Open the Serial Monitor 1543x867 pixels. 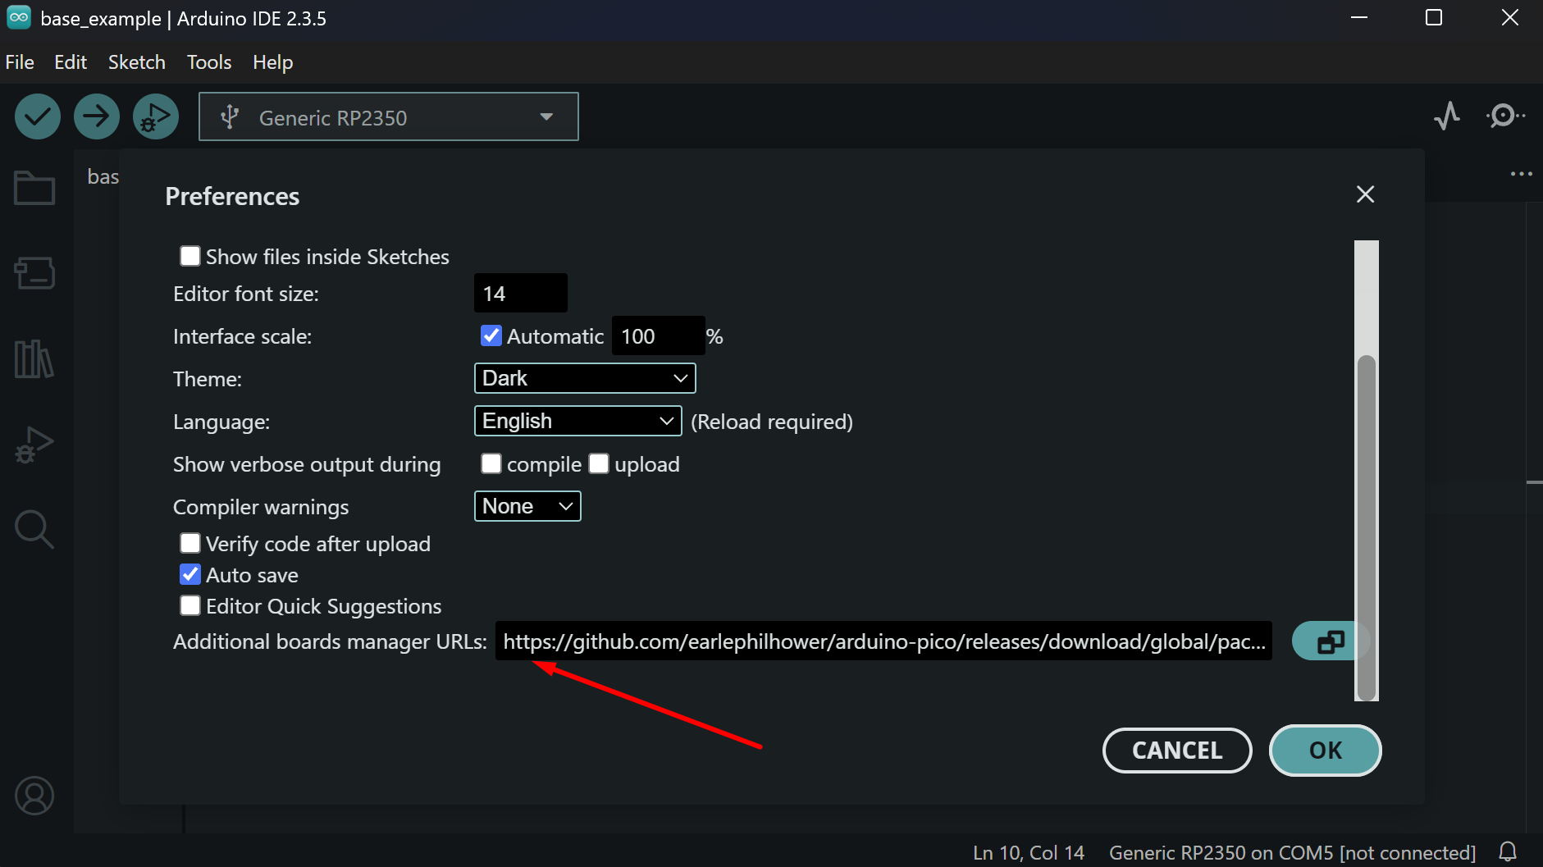point(1504,116)
